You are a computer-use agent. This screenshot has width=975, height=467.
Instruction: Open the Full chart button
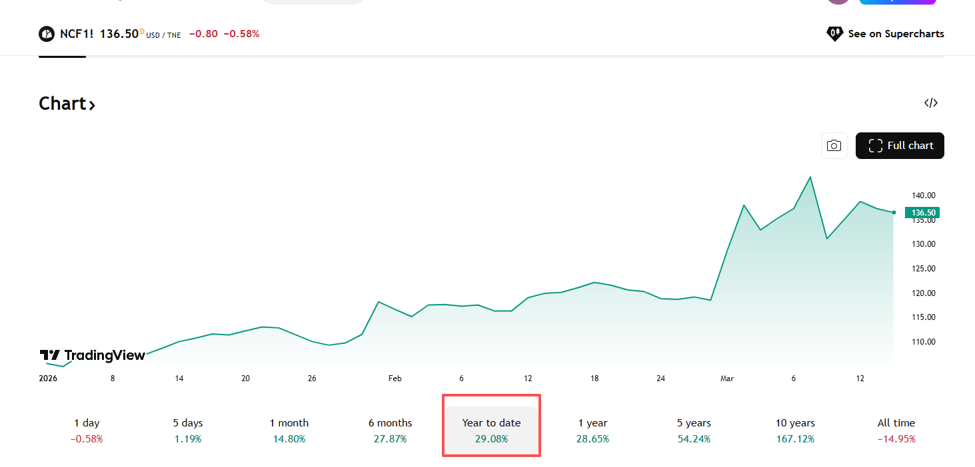(x=900, y=146)
